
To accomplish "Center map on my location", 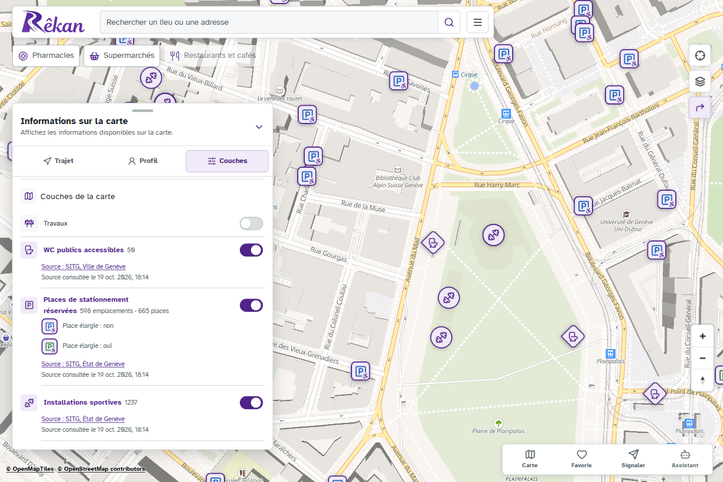I will tap(700, 56).
